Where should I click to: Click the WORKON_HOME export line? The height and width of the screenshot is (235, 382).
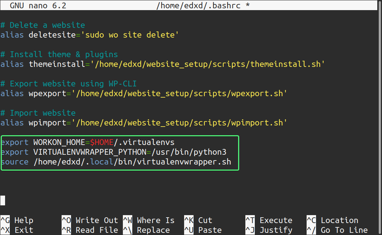tap(87, 142)
